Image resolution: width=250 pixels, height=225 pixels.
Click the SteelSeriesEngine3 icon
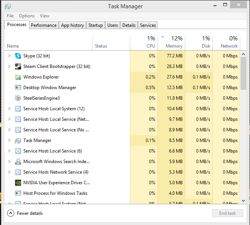pyautogui.click(x=18, y=98)
